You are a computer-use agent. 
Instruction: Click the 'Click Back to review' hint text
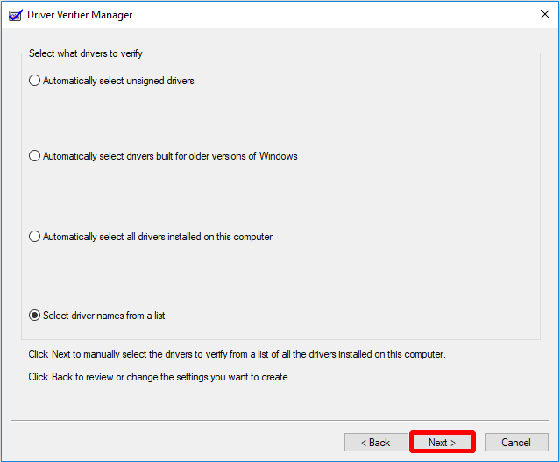(x=159, y=377)
